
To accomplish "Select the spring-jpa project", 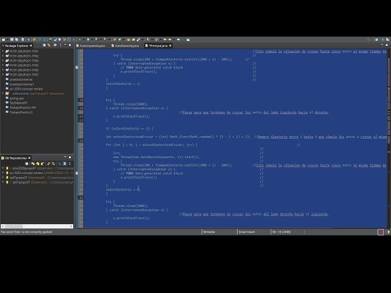I will [16, 98].
